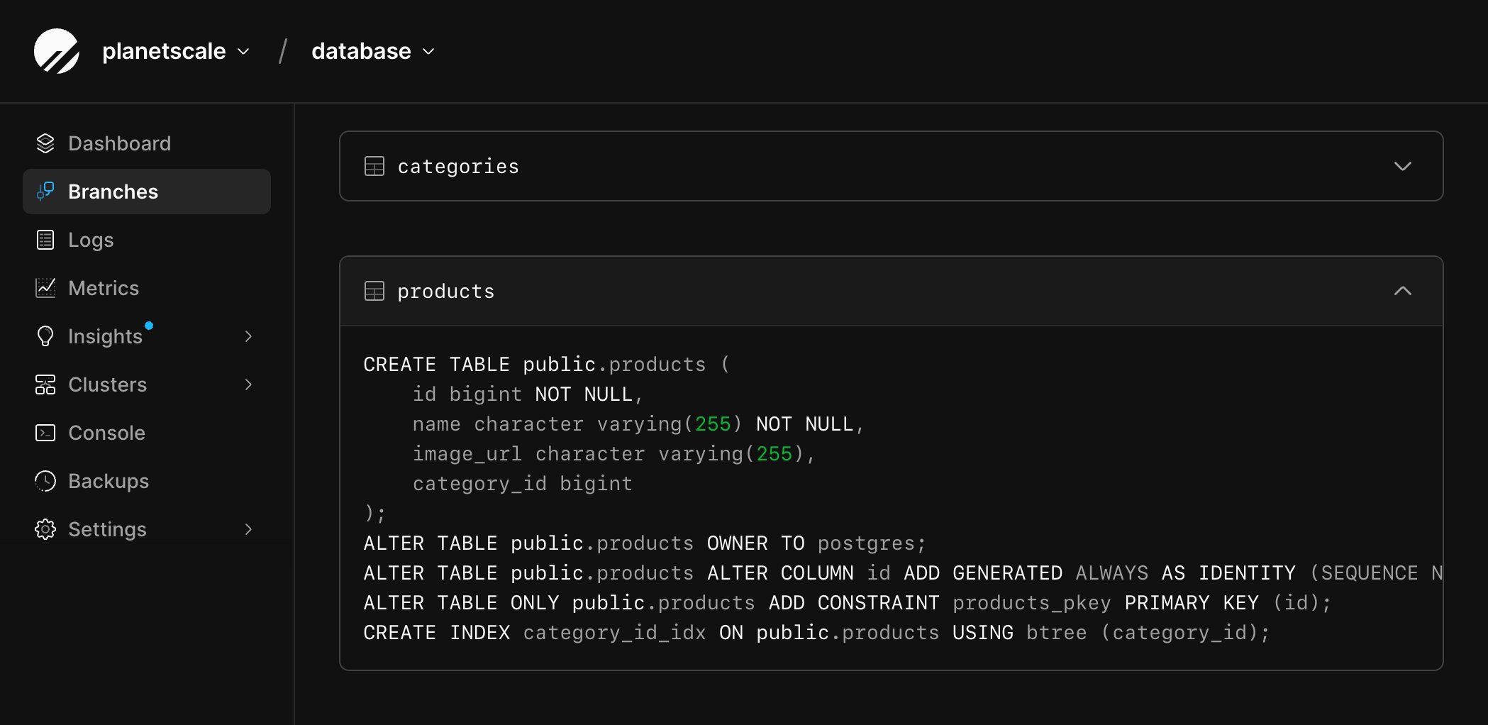Expand the Settings submenu chevron
This screenshot has height=725, width=1488.
[x=248, y=529]
